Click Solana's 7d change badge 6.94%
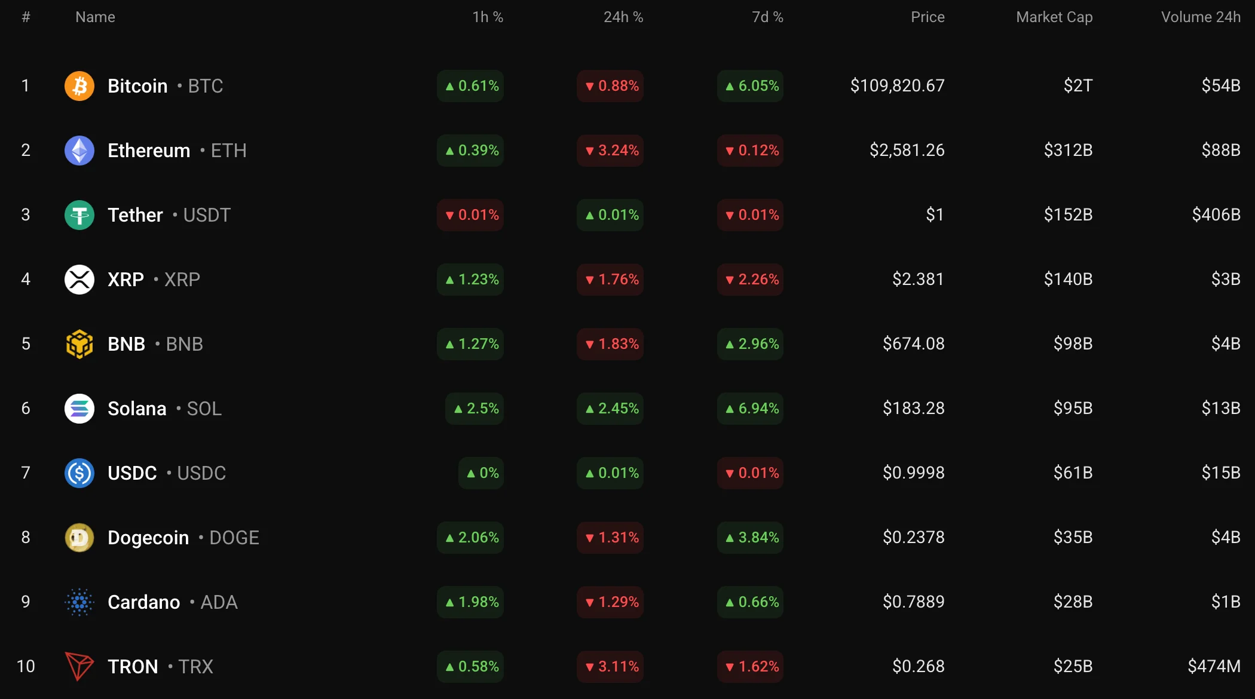This screenshot has height=699, width=1255. 751,409
